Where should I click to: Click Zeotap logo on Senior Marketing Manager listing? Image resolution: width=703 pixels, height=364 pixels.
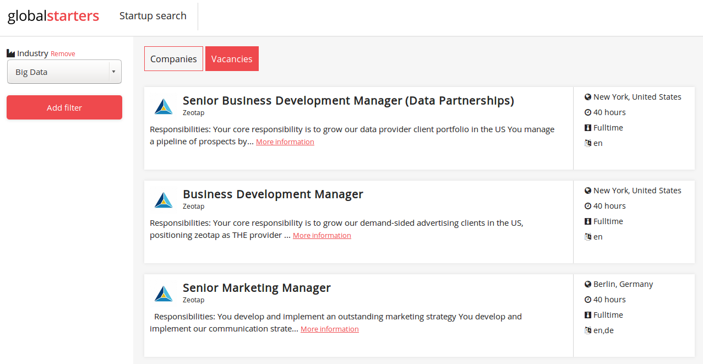click(164, 294)
